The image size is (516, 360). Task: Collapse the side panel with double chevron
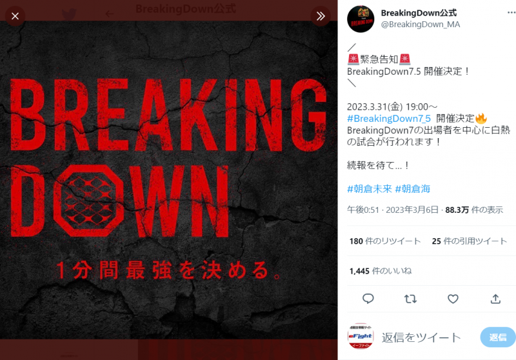click(x=321, y=16)
